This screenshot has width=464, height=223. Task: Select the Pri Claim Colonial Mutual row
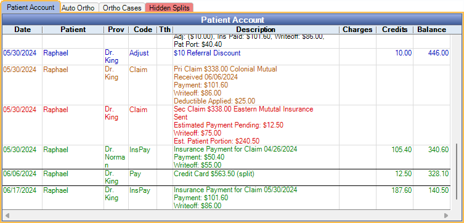[226, 85]
